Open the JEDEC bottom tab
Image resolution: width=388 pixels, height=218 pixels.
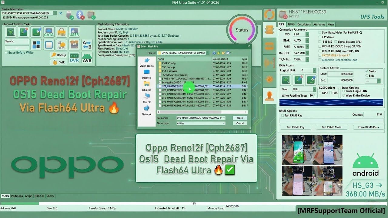39,196
